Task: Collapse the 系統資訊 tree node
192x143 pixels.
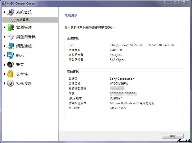Action: click(4, 12)
